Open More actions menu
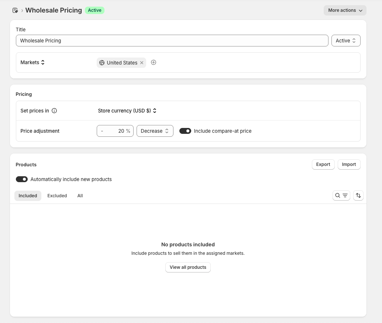This screenshot has width=382, height=323. click(344, 10)
